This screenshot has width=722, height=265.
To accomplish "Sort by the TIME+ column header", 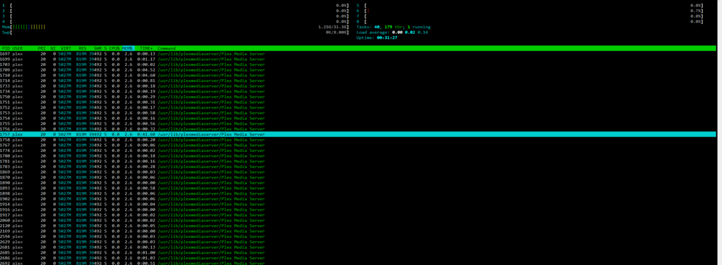I will [x=146, y=48].
